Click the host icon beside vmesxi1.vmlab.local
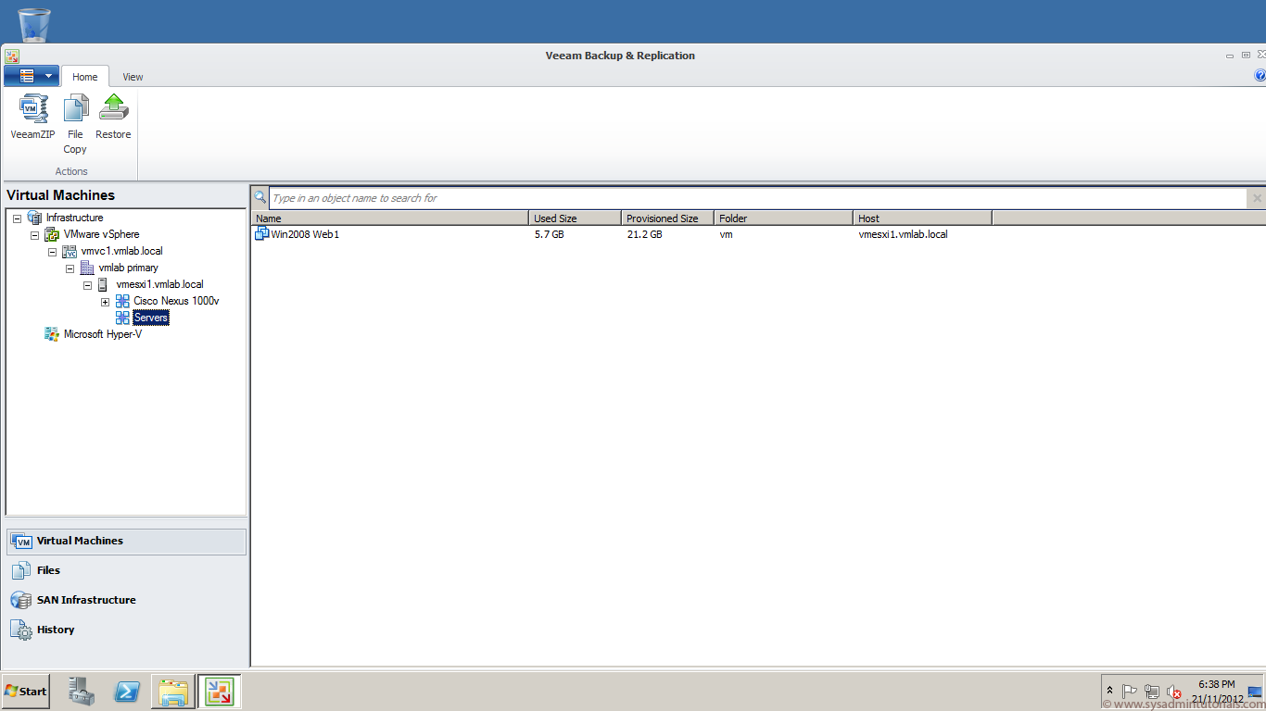The width and height of the screenshot is (1266, 711). tap(103, 284)
